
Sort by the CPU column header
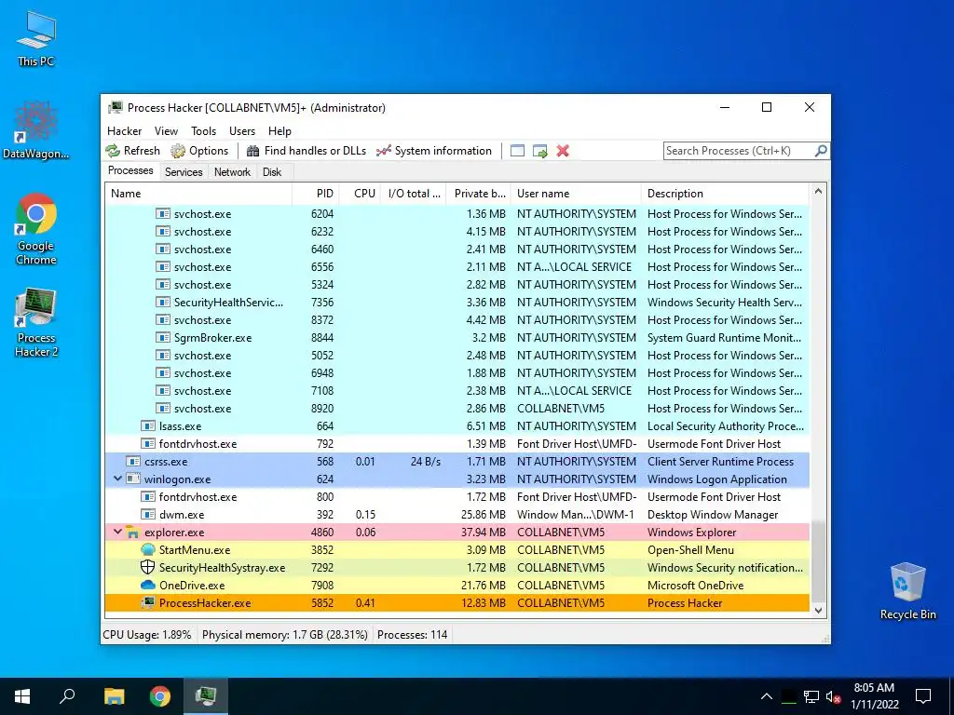[360, 194]
